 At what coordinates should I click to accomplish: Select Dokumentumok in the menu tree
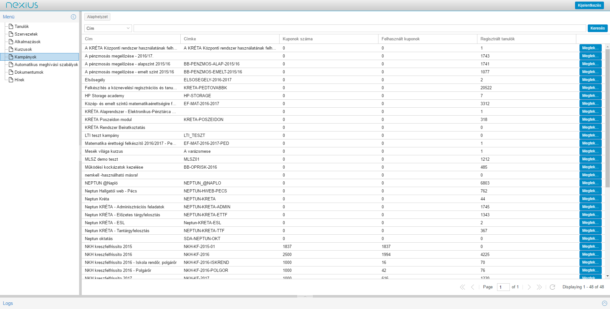(29, 72)
